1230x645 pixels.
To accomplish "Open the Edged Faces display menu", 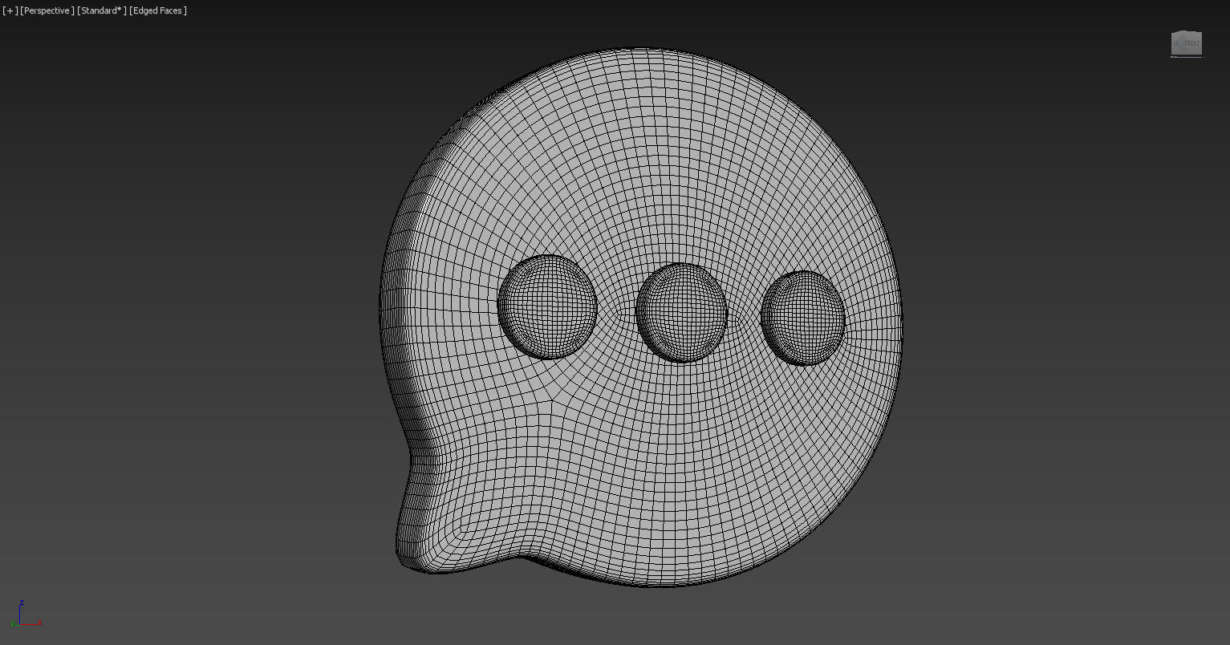I will (x=158, y=10).
